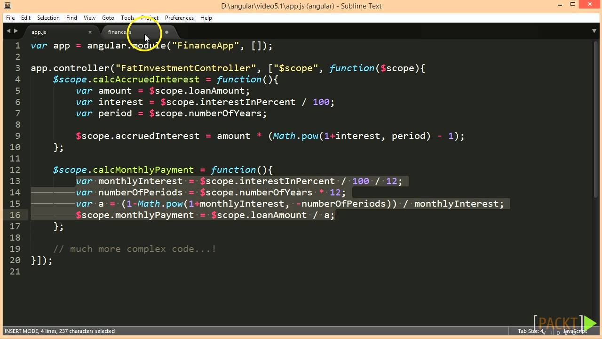Open the tab list dropdown arrow
The width and height of the screenshot is (602, 339).
click(x=594, y=31)
